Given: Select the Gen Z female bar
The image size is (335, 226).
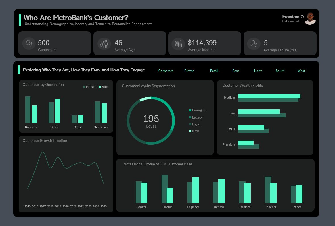Looking at the screenshot, I should pos(74,119).
